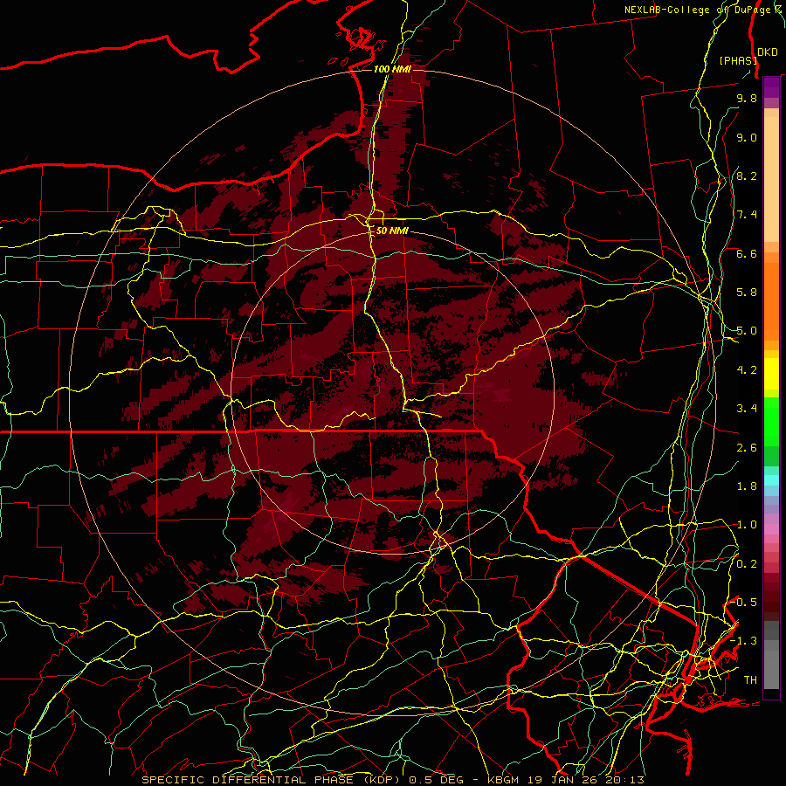Click the 9.8 value on the color scale
The height and width of the screenshot is (786, 786).
coord(747,98)
